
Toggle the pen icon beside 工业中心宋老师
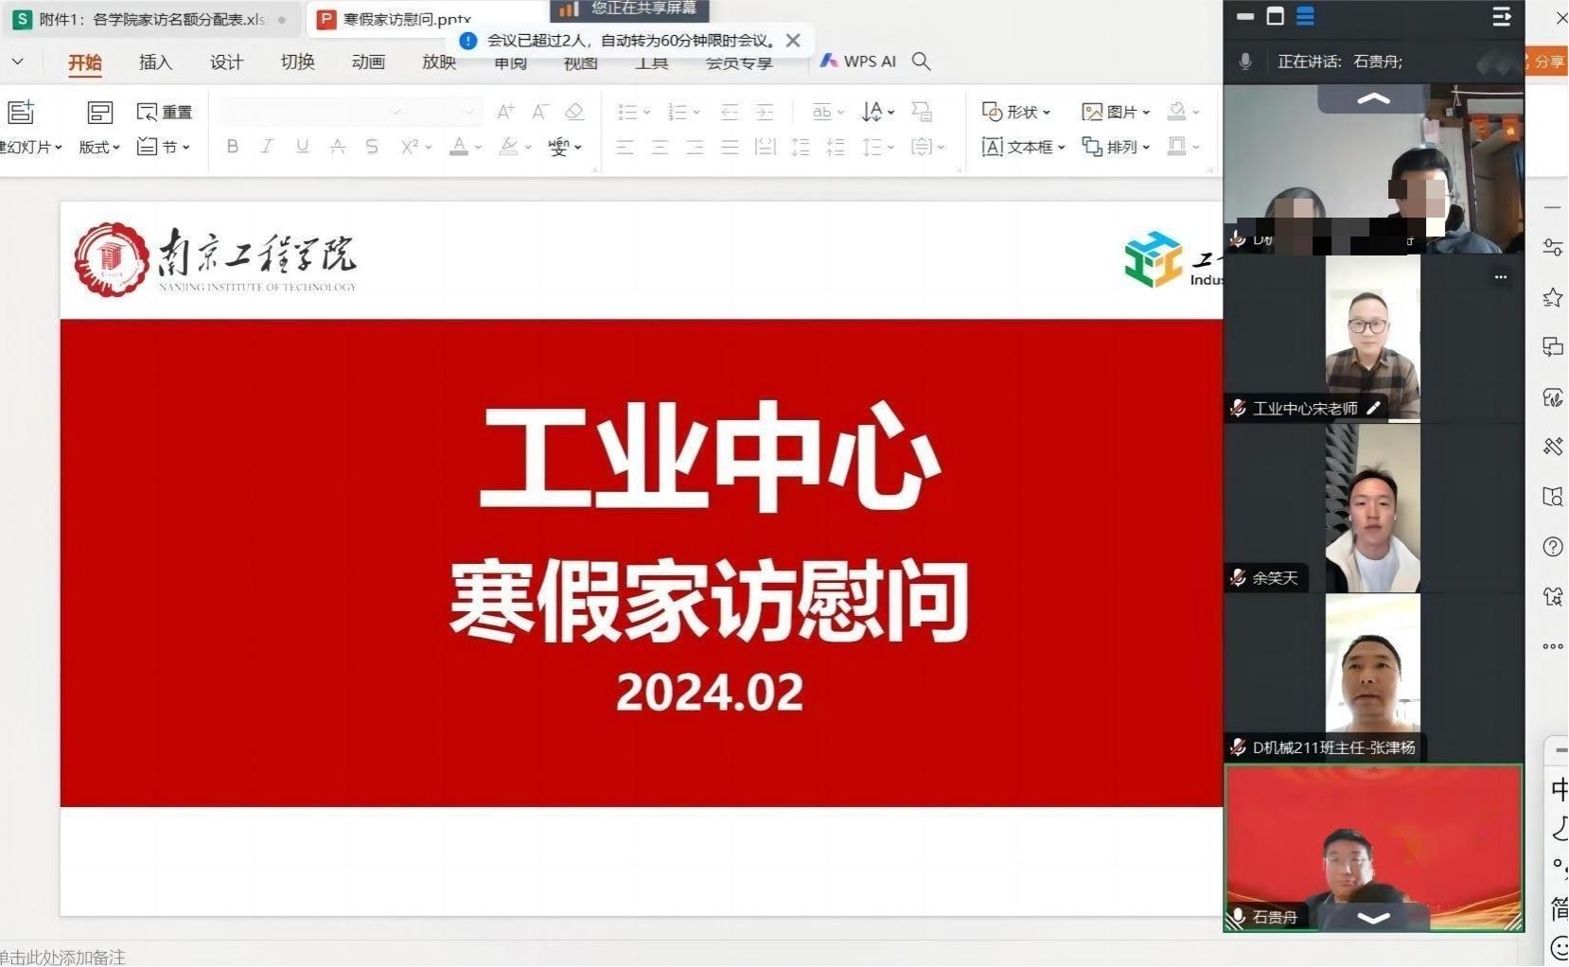click(1374, 408)
